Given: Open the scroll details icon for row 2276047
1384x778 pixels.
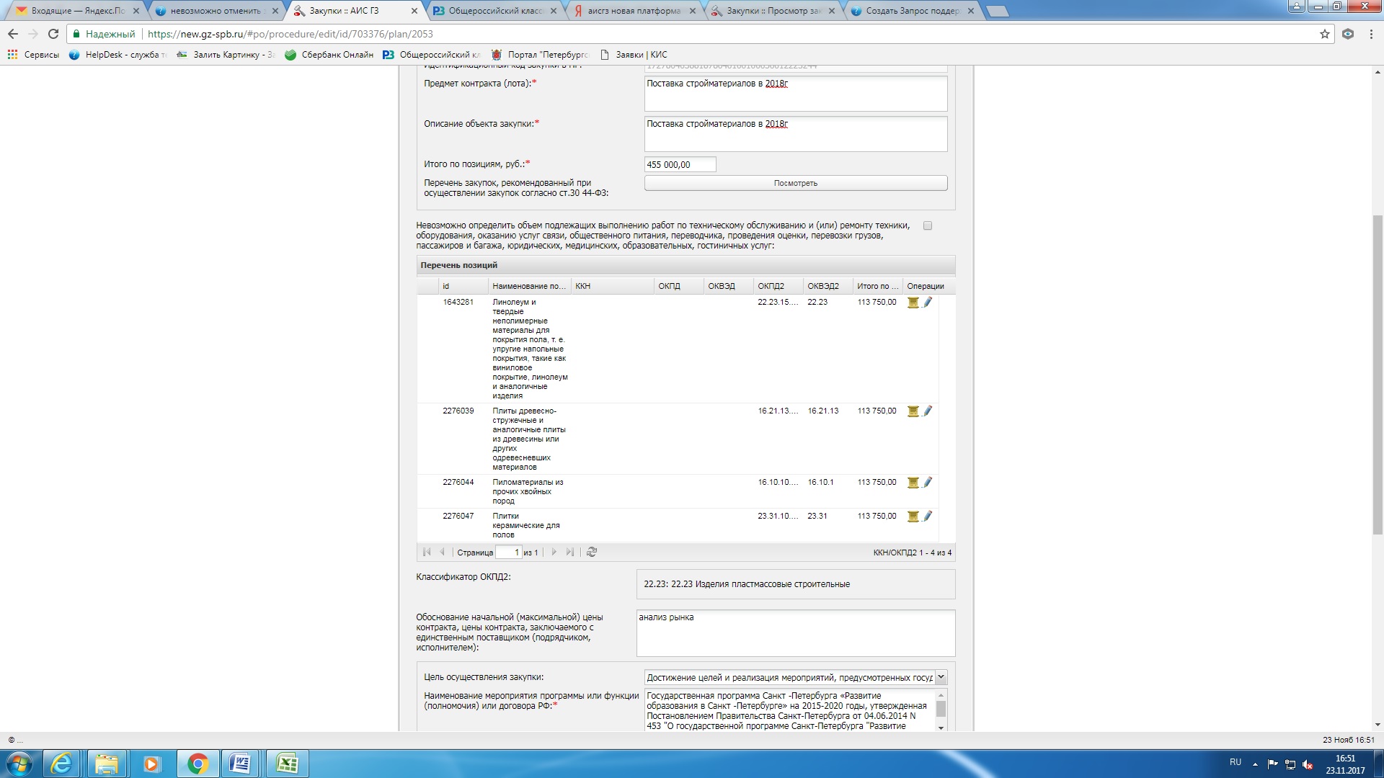Looking at the screenshot, I should click(913, 517).
